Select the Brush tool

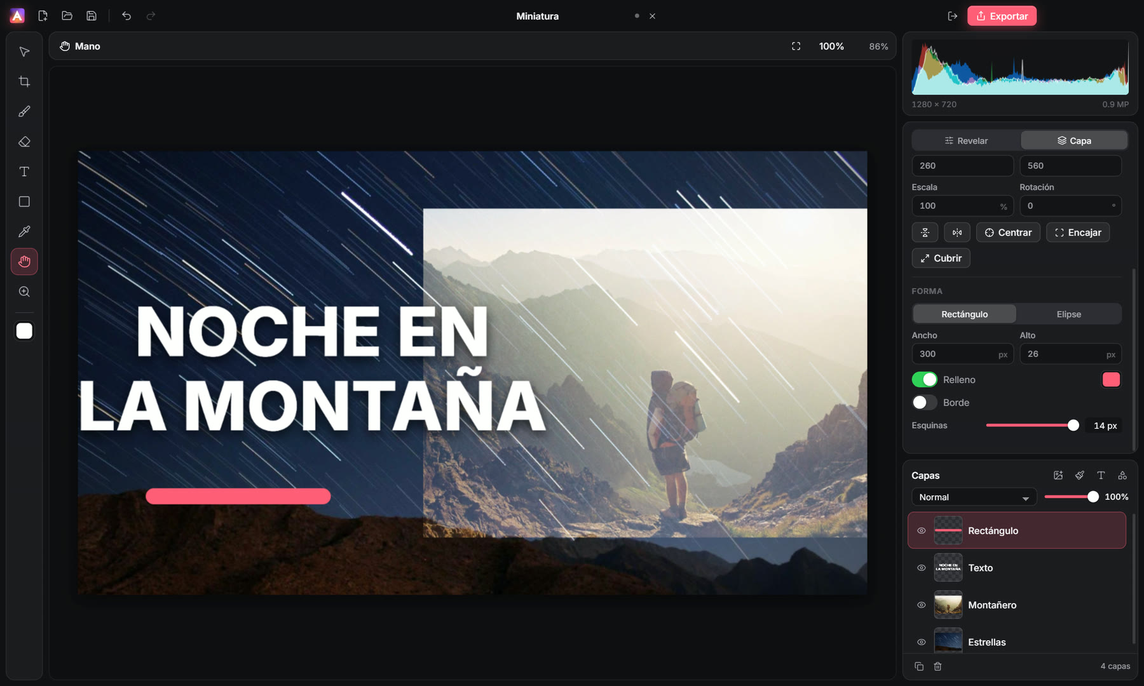tap(24, 111)
